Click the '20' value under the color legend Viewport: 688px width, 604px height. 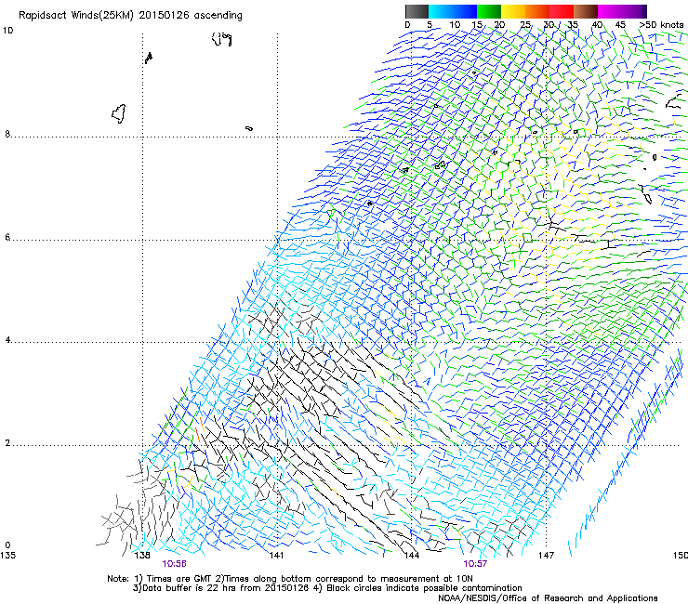point(500,25)
